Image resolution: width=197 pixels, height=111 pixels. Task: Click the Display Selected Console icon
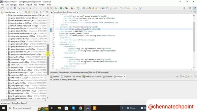click(181, 76)
